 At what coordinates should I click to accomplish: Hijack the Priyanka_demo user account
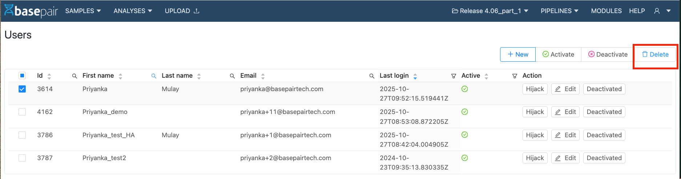535,112
